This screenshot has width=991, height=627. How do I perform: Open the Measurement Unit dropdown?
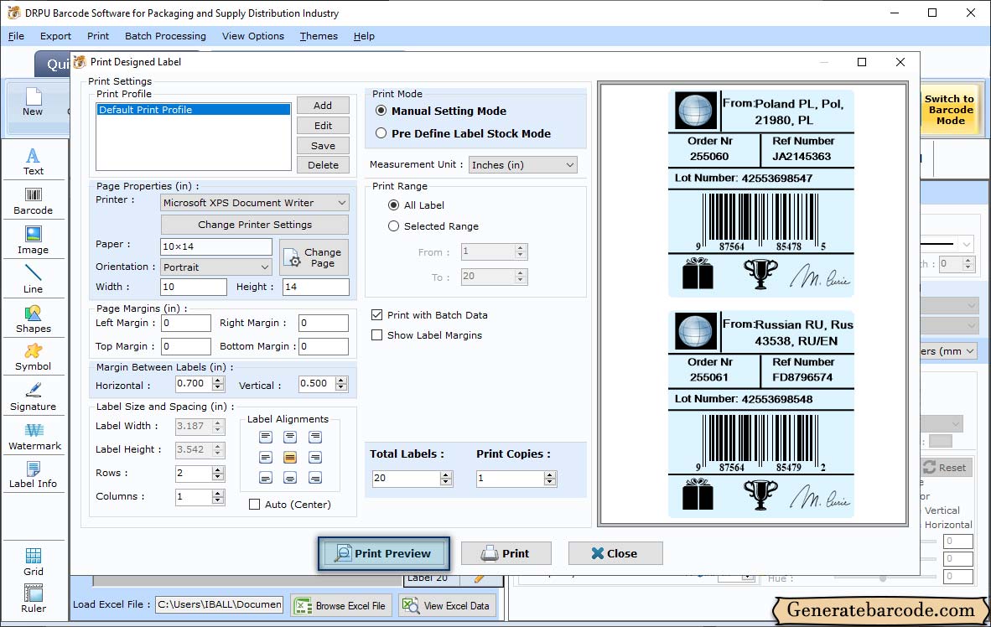click(522, 165)
